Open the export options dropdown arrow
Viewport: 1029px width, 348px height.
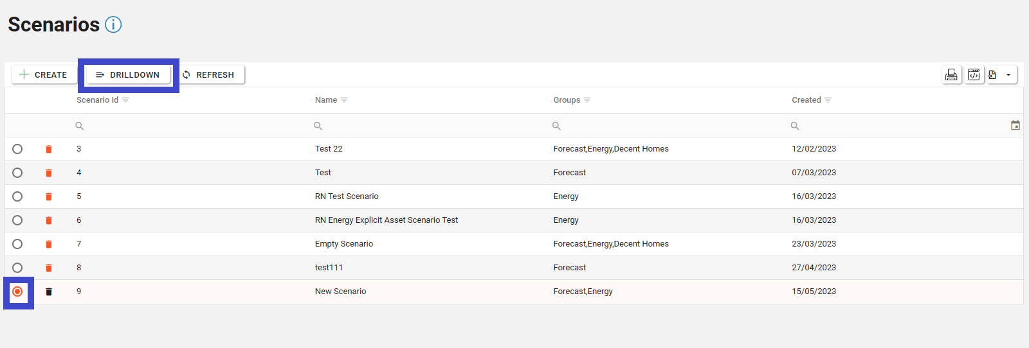tap(1008, 74)
